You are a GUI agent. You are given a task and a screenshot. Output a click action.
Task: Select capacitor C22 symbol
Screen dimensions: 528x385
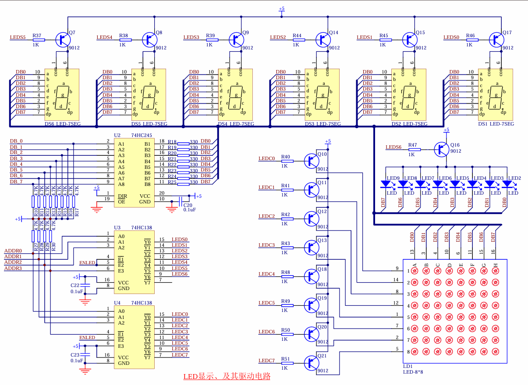coord(86,284)
